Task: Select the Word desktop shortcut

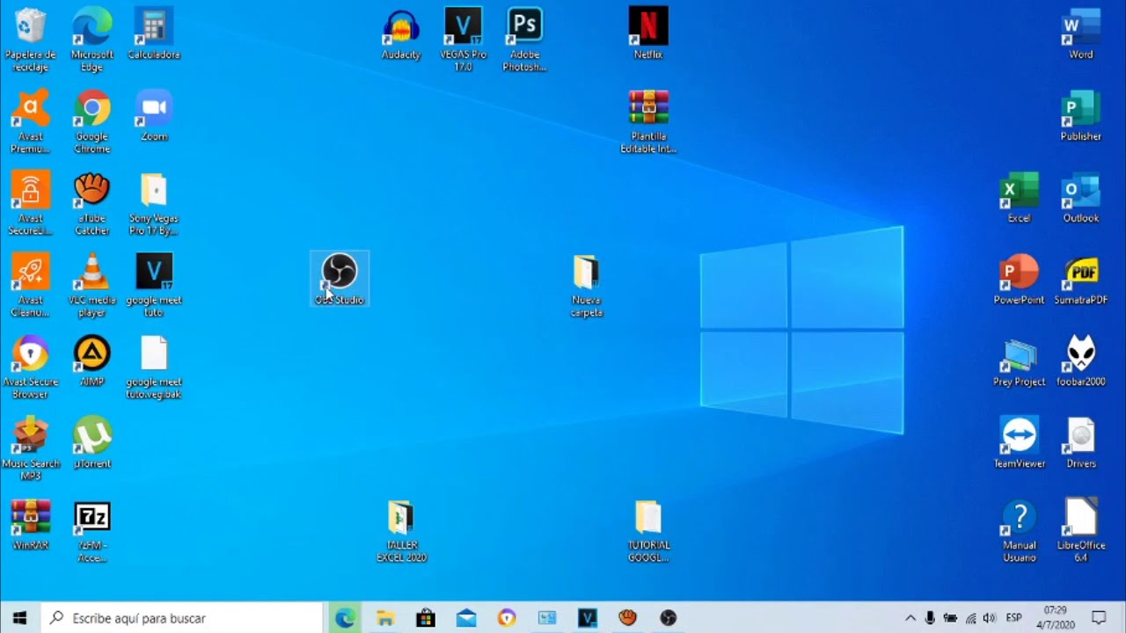Action: pyautogui.click(x=1081, y=35)
